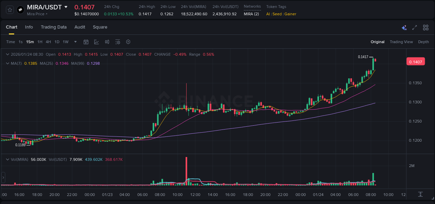Switch to the Trading Data tab
This screenshot has width=435, height=204.
pos(54,27)
